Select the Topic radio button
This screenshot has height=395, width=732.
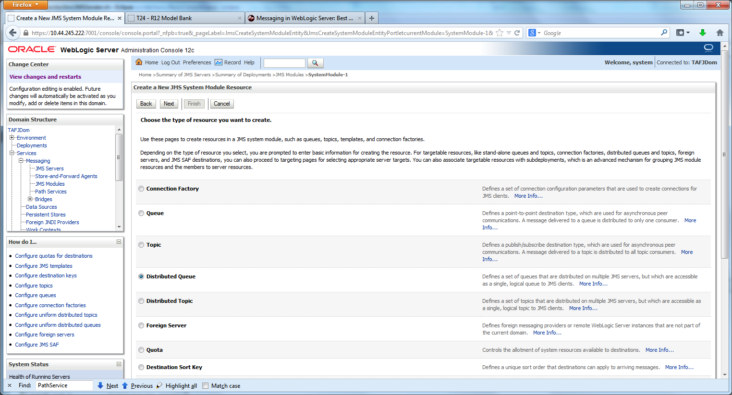[141, 245]
